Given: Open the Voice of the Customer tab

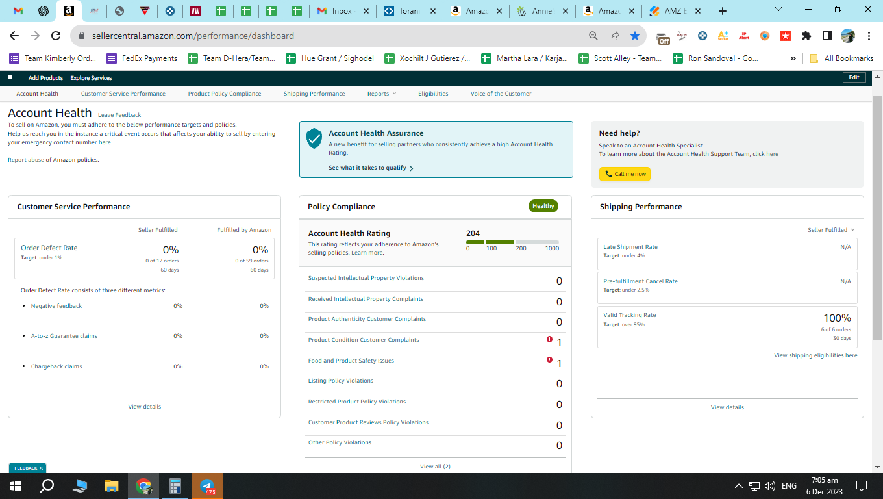Looking at the screenshot, I should point(501,94).
